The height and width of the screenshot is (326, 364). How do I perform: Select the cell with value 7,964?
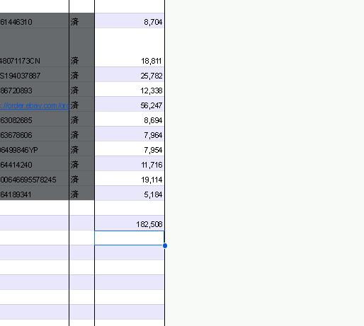coord(130,135)
